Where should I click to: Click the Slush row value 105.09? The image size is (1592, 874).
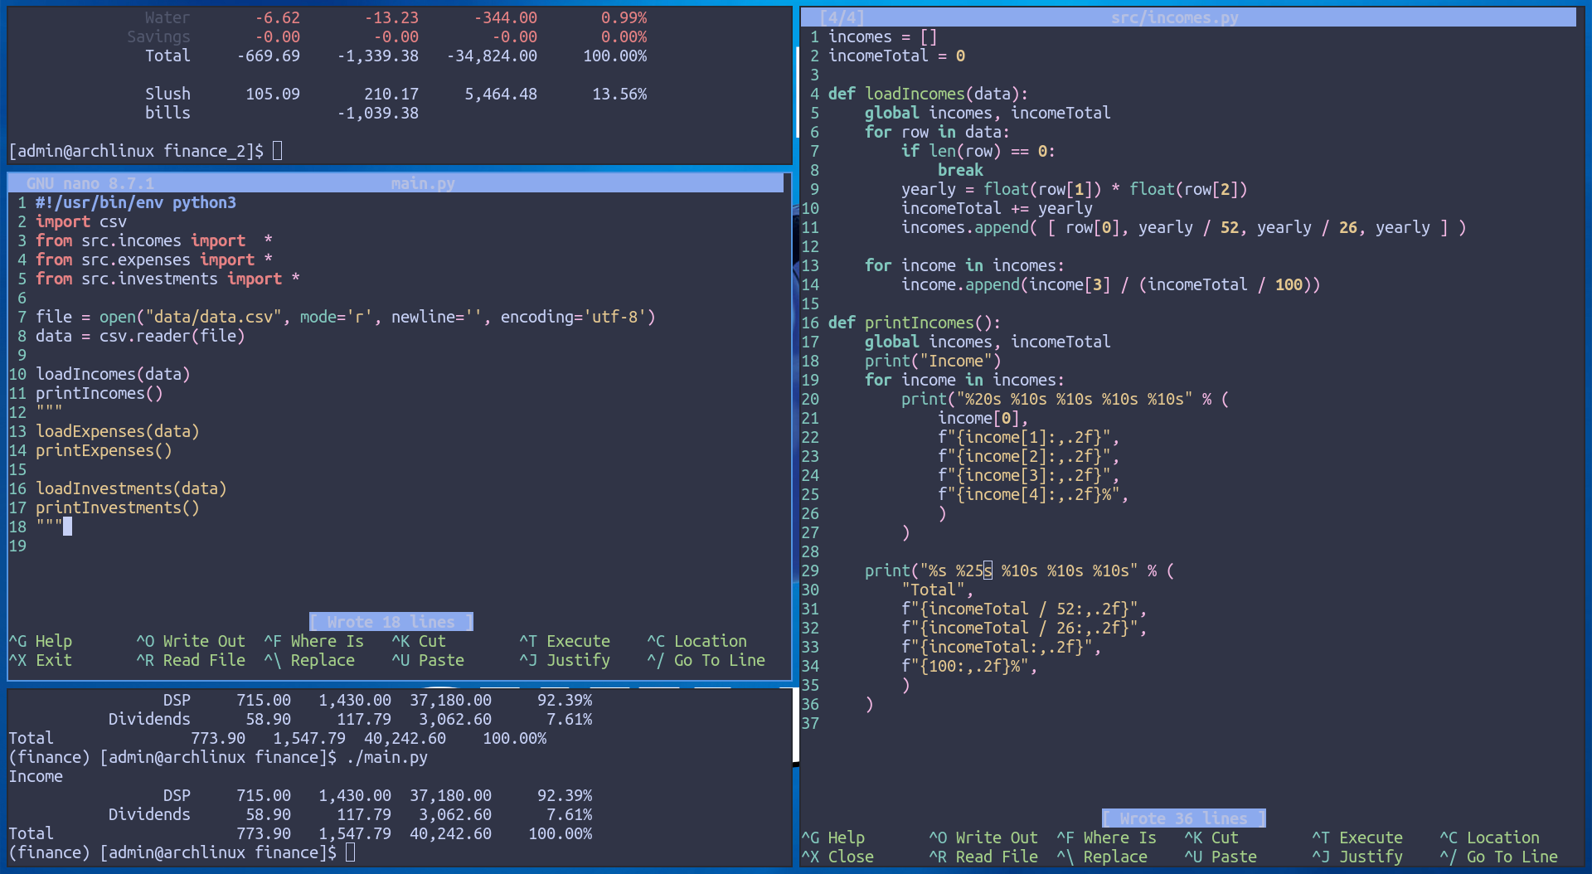point(273,94)
